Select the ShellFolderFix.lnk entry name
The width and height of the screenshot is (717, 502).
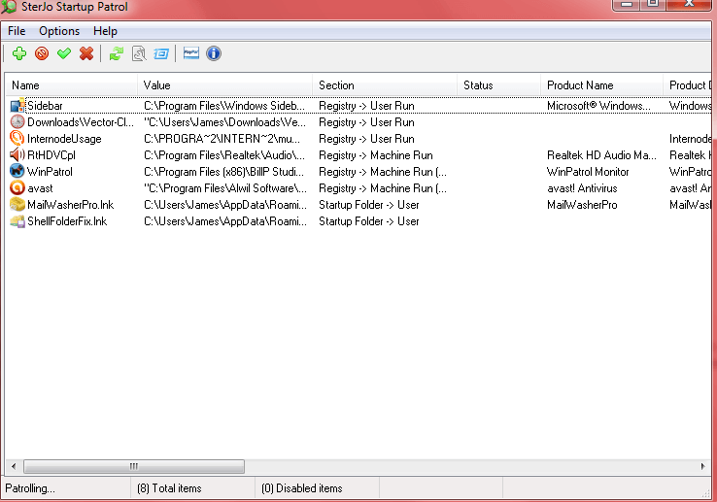(x=67, y=221)
